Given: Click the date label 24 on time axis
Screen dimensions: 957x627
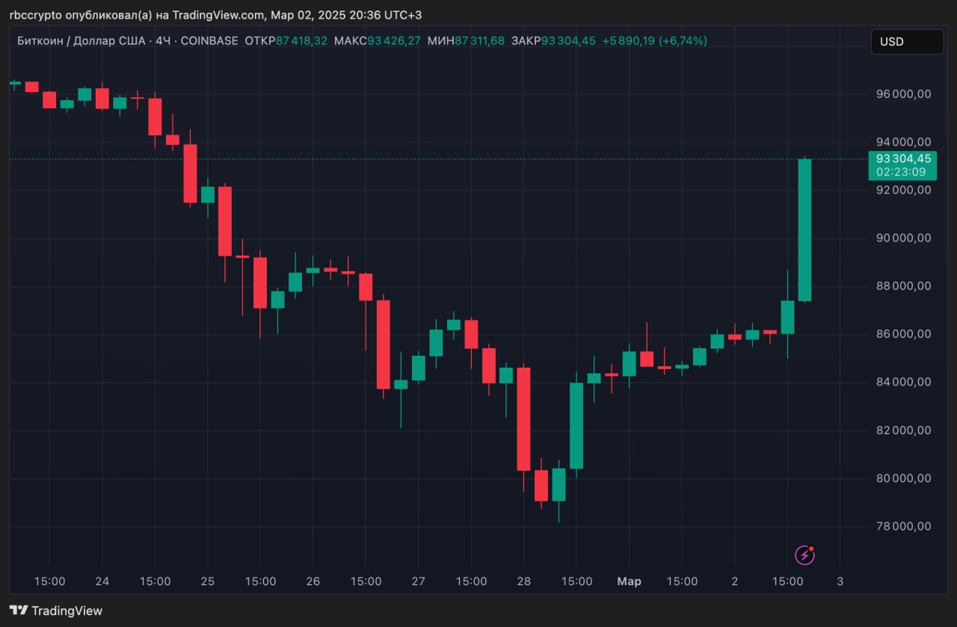Looking at the screenshot, I should [x=102, y=581].
